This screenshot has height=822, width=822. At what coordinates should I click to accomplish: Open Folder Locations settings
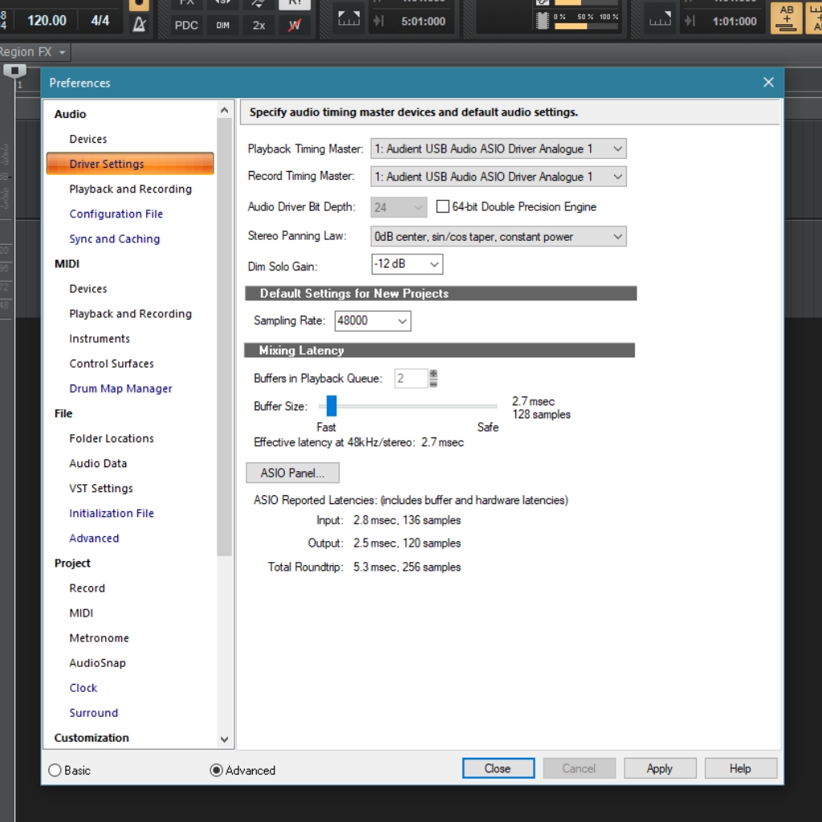112,438
